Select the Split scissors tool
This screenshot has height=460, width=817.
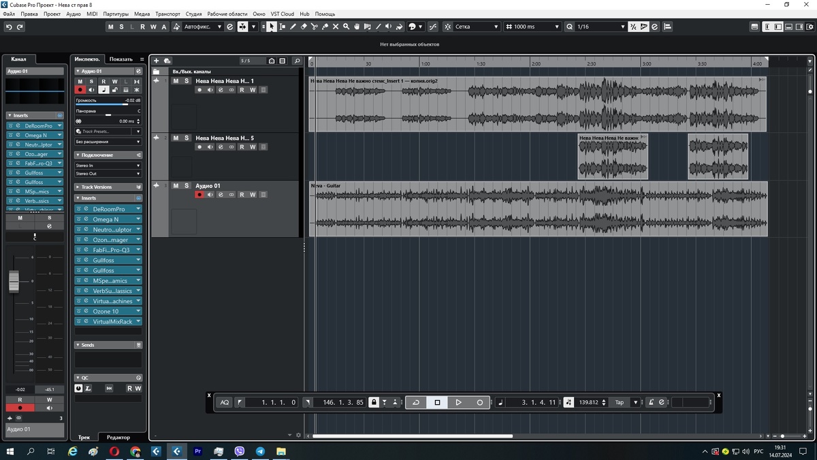point(315,27)
